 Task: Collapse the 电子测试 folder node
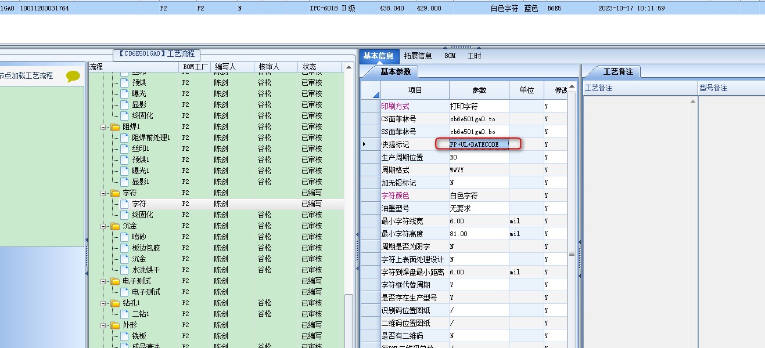pyautogui.click(x=104, y=281)
